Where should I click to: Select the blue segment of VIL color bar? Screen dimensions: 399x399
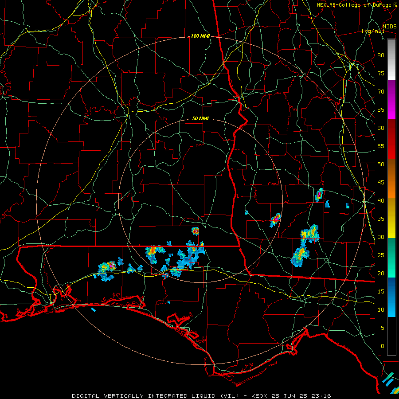[x=391, y=297]
